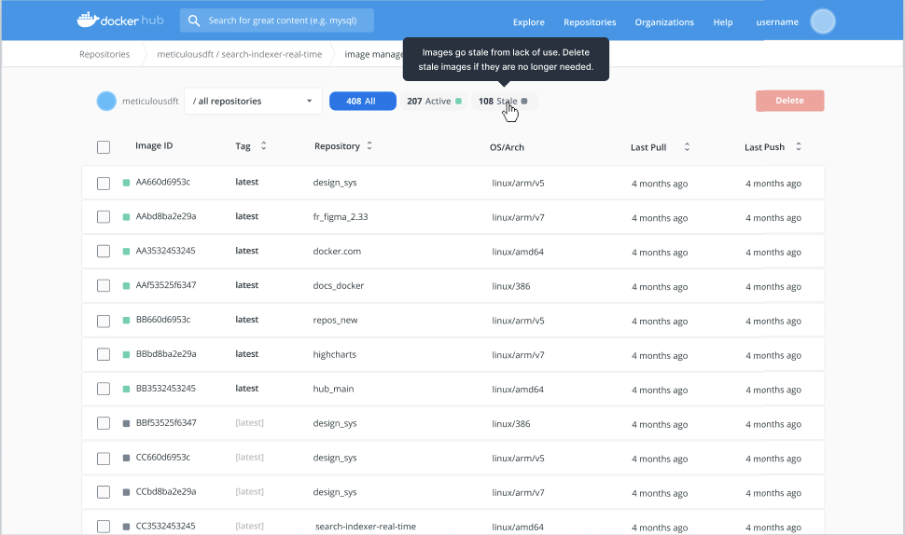Select checkbox for image AA660d6953c
The height and width of the screenshot is (535, 905).
[104, 184]
